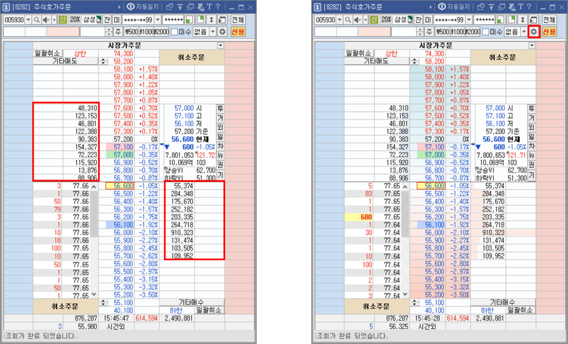
Task: Open the speaker options dropdown arrow in left window
Action: pos(54,19)
